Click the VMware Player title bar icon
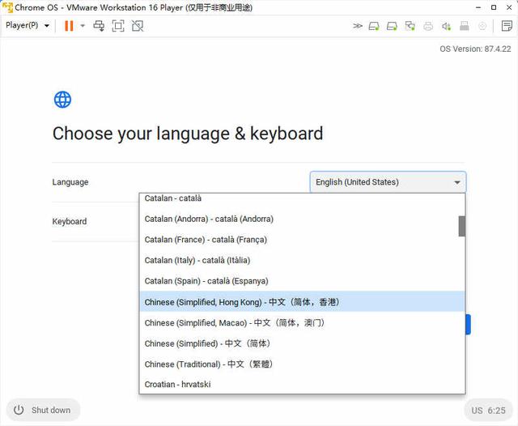The height and width of the screenshot is (426, 518). 7,7
